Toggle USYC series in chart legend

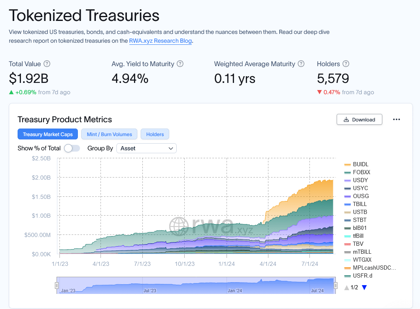(x=356, y=188)
